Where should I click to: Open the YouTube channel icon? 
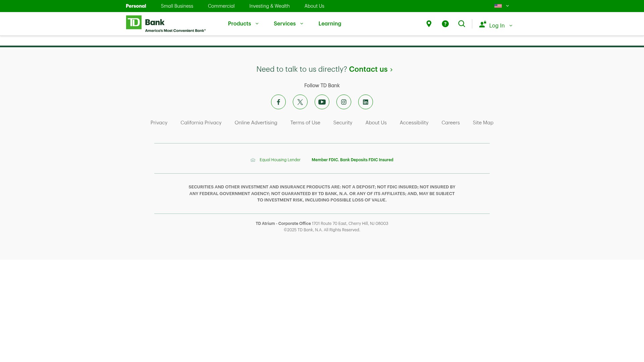322,102
